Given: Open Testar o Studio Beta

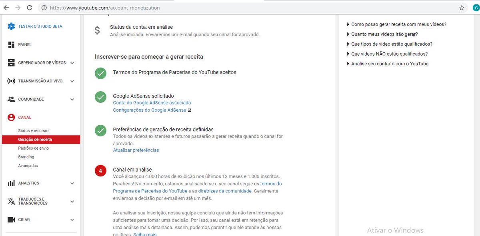Looking at the screenshot, I should pos(40,26).
